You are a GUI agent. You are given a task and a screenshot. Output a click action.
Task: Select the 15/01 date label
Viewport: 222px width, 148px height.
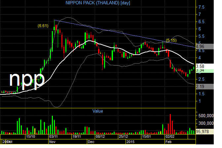(x=146, y=136)
